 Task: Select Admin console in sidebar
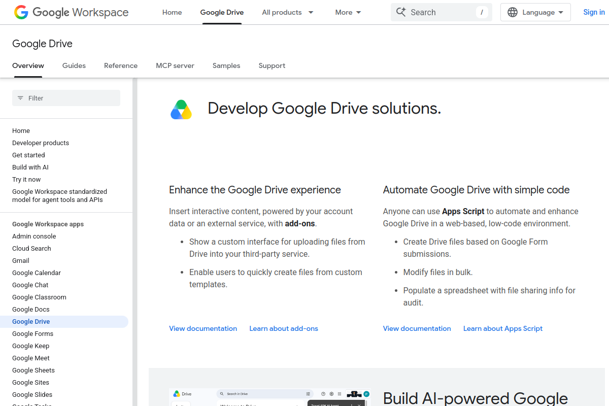pyautogui.click(x=34, y=236)
